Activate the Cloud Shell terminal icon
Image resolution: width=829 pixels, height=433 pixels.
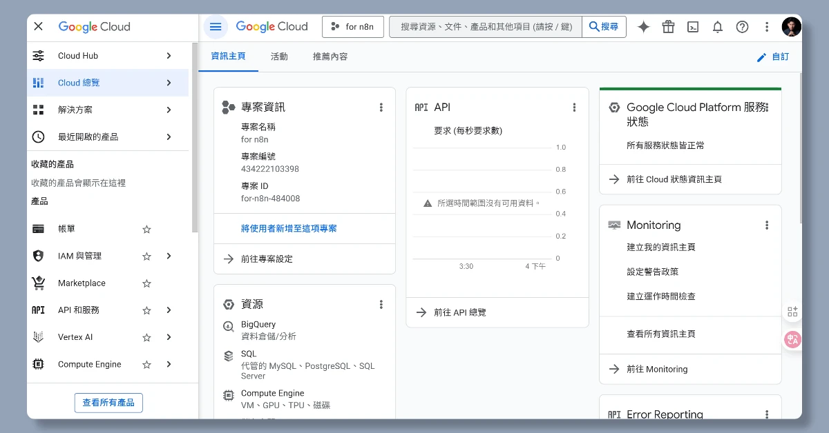click(693, 27)
